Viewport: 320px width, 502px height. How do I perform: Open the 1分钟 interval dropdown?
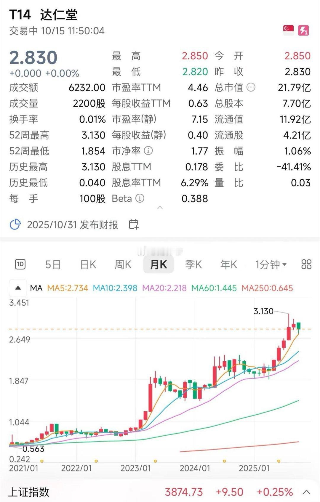tap(271, 264)
